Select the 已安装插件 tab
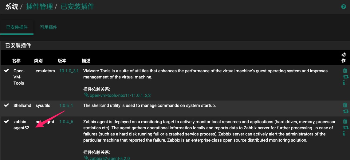 pyautogui.click(x=17, y=27)
